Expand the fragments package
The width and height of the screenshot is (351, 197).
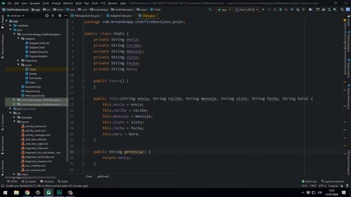click(18, 60)
